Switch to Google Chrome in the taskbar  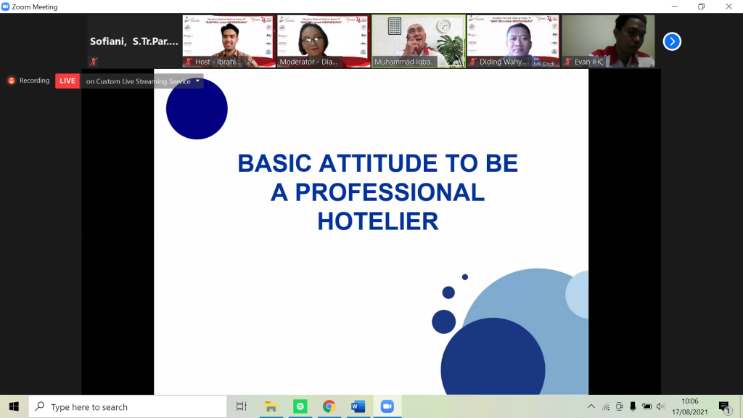tap(329, 406)
